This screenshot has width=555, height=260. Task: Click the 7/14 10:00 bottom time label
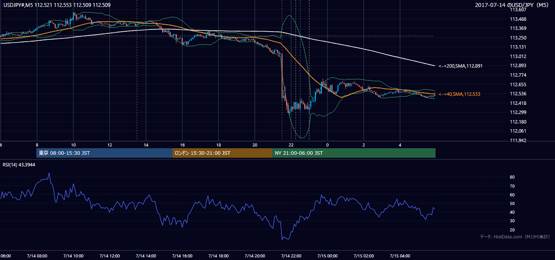pos(73,256)
